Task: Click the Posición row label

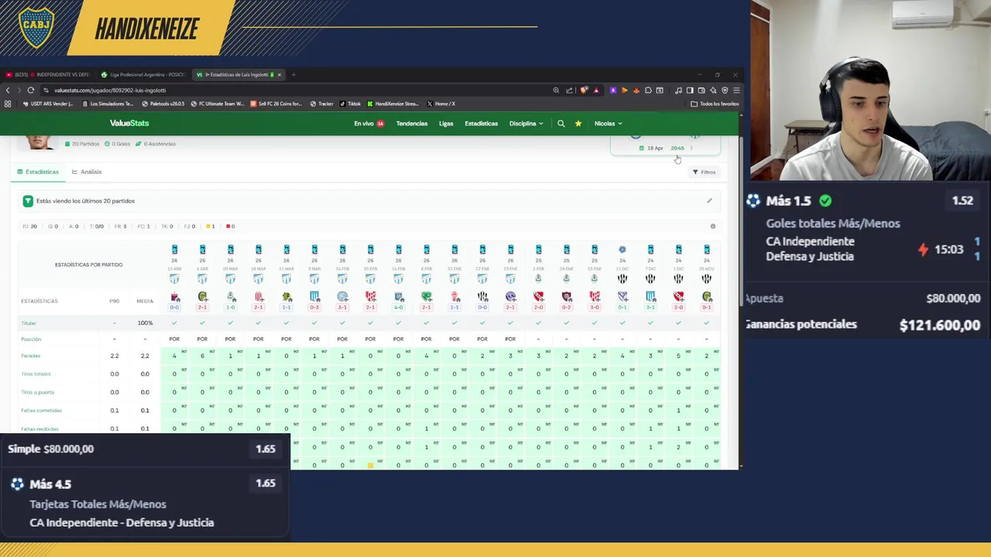Action: 31,340
